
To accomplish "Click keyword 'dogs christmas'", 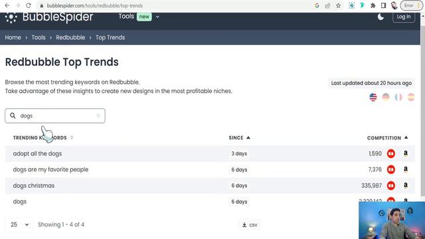I will coord(34,186).
